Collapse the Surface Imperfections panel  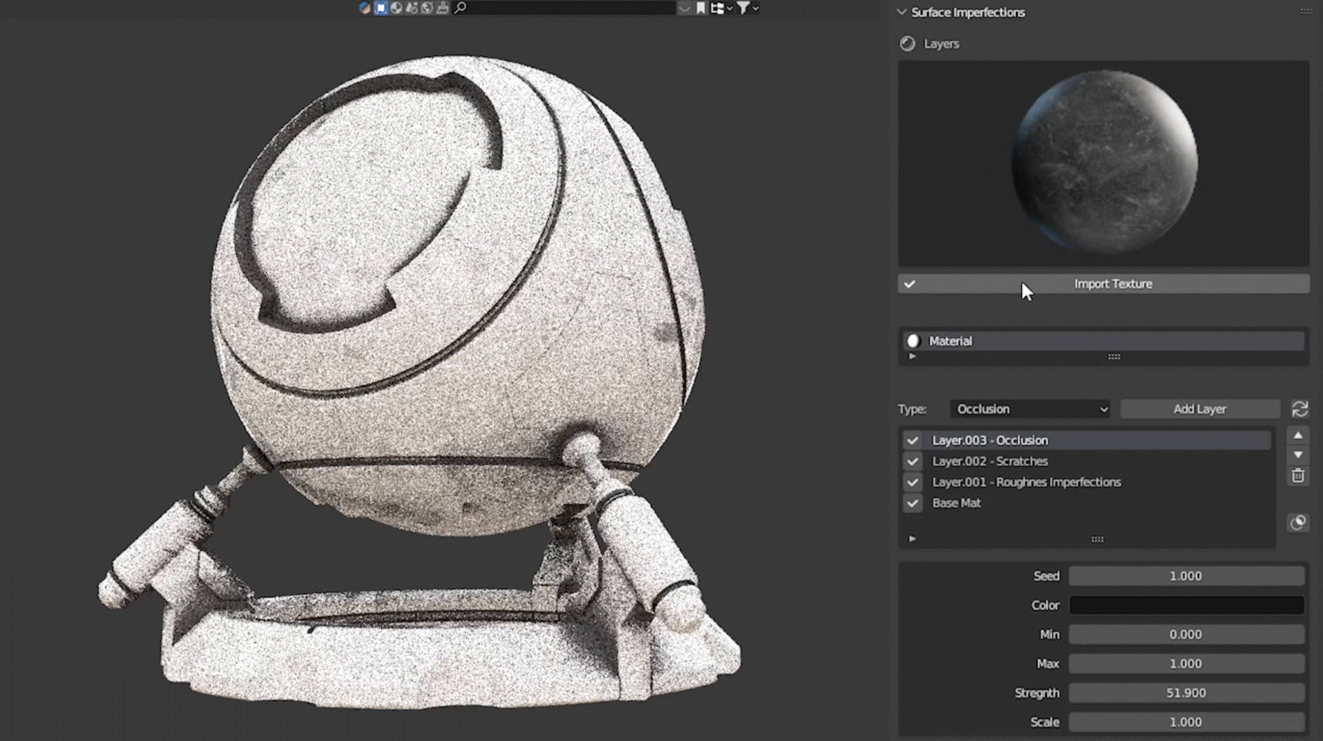pos(902,12)
